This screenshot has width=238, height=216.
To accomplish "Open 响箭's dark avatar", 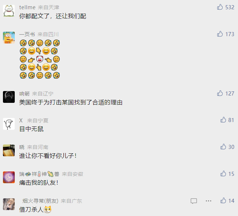I will tap(9, 97).
